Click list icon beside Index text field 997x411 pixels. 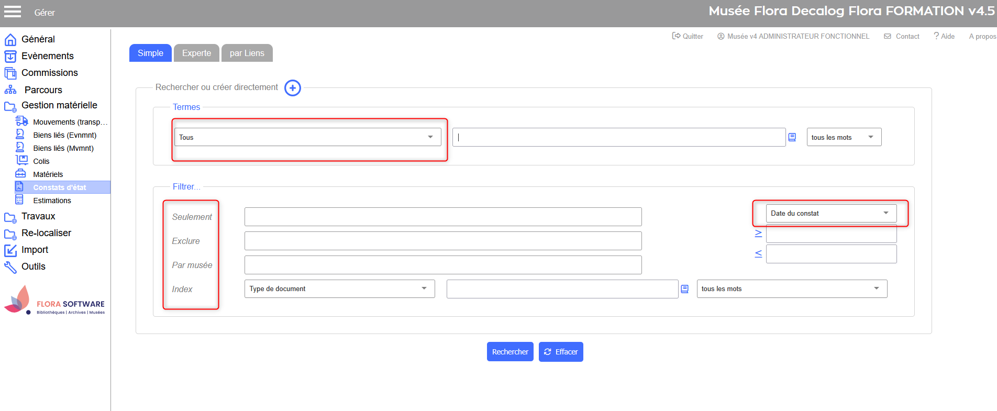coord(684,289)
